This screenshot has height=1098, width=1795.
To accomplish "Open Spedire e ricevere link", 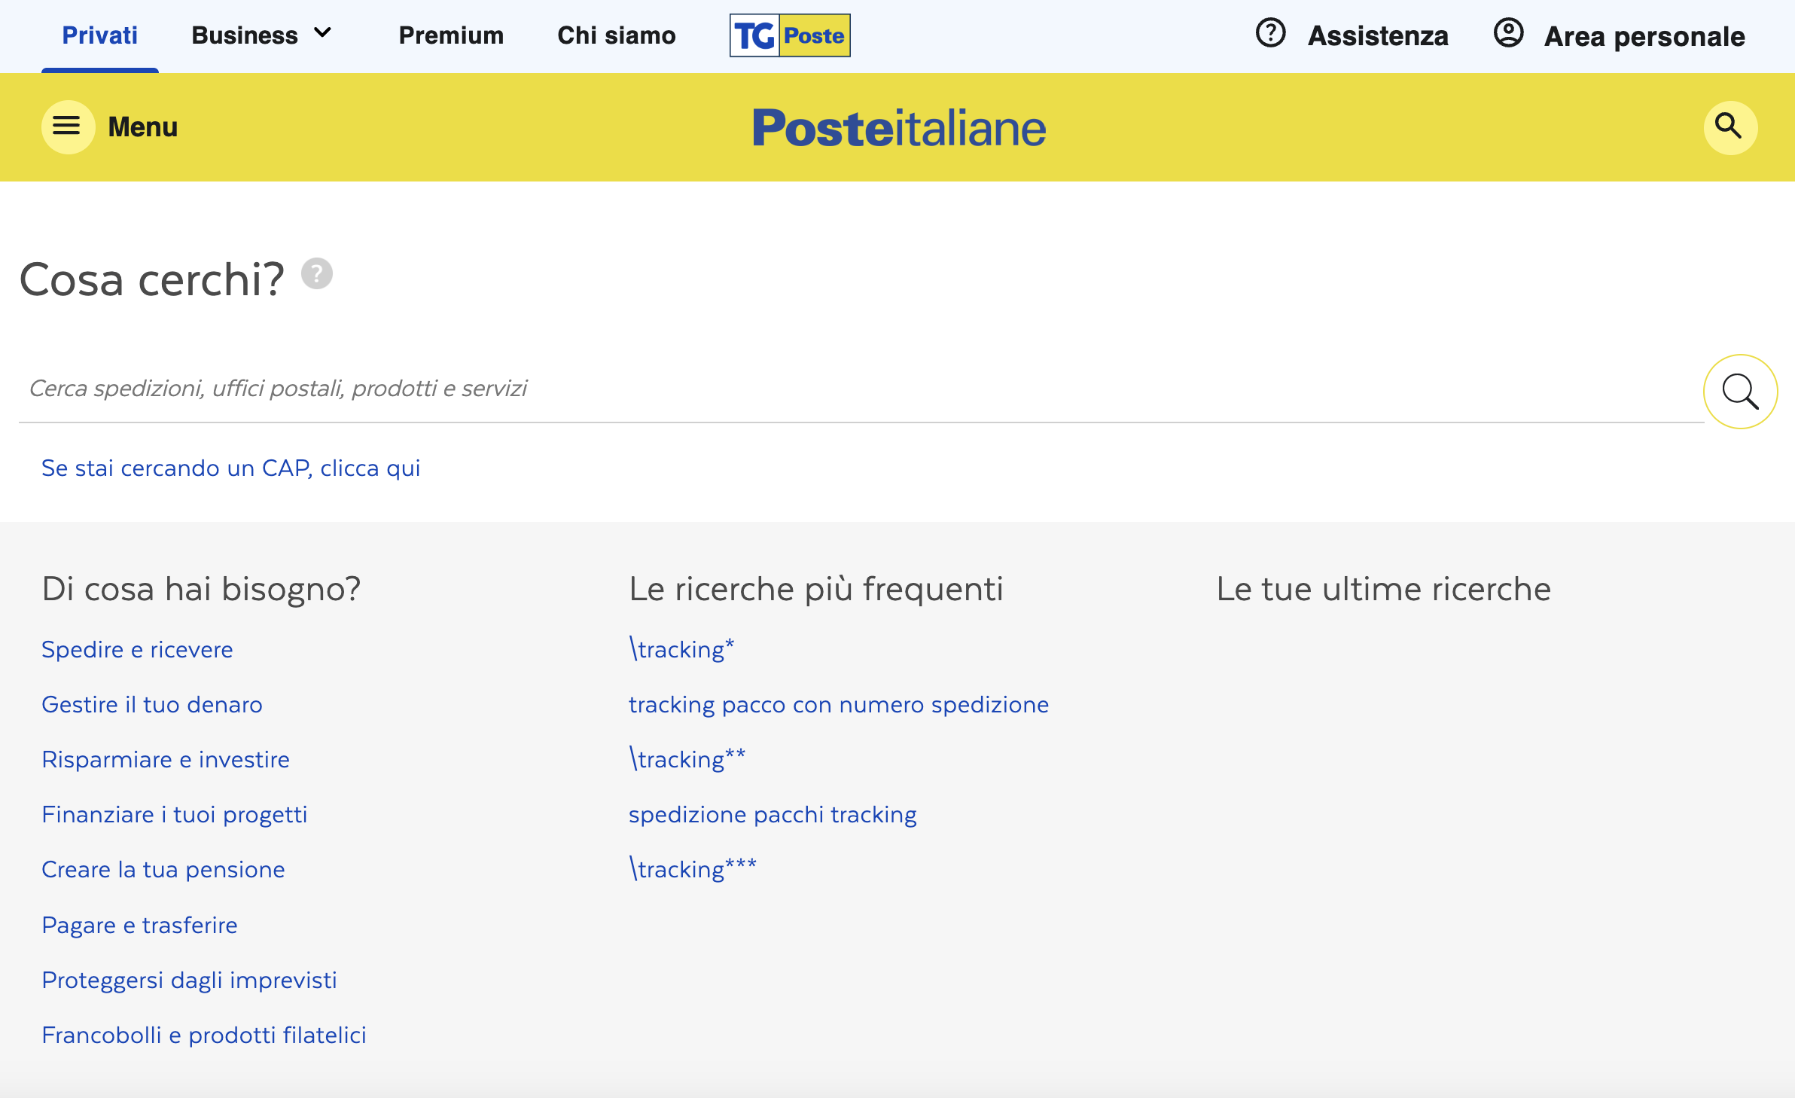I will point(137,649).
